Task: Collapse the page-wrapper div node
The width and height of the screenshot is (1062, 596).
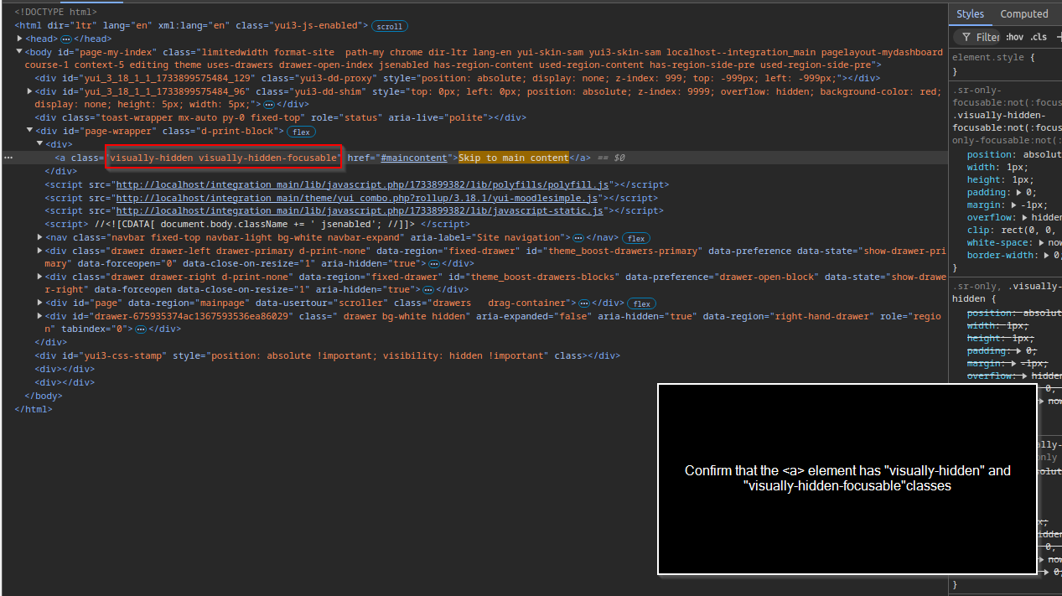Action: (30, 131)
